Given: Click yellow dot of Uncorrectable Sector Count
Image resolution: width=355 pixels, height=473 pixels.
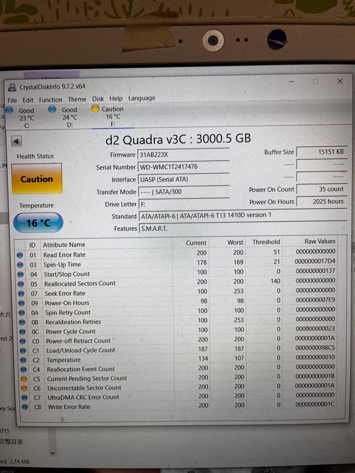Looking at the screenshot, I should point(24,388).
